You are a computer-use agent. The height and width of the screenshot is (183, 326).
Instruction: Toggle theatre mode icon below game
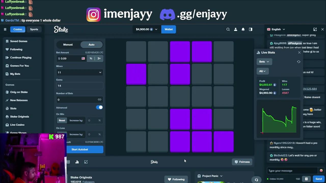pyautogui.click(x=68, y=162)
